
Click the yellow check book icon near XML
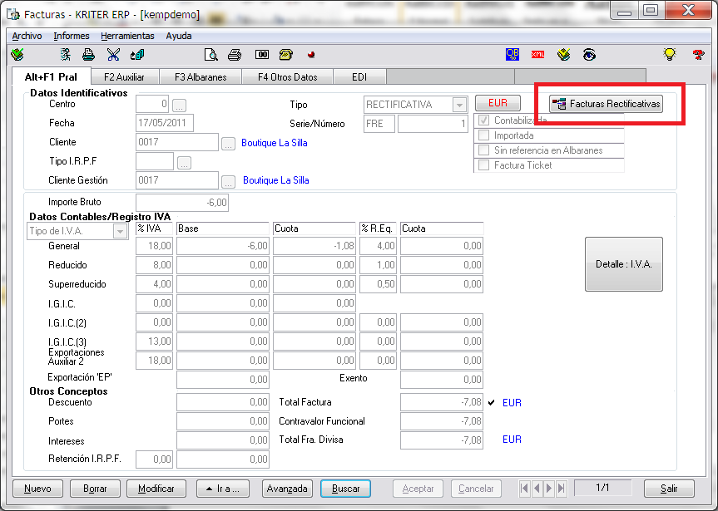tap(564, 55)
